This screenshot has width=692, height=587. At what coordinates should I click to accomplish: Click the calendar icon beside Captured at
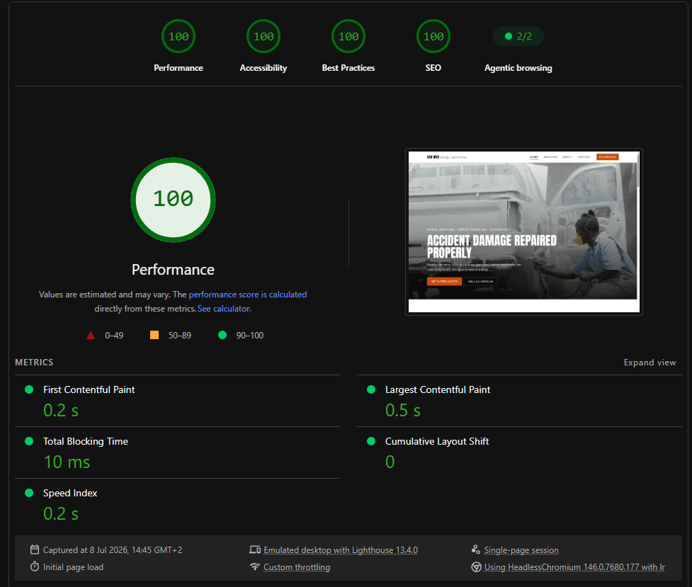tap(35, 549)
